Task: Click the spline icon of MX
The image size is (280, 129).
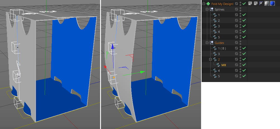Action: tap(218, 65)
